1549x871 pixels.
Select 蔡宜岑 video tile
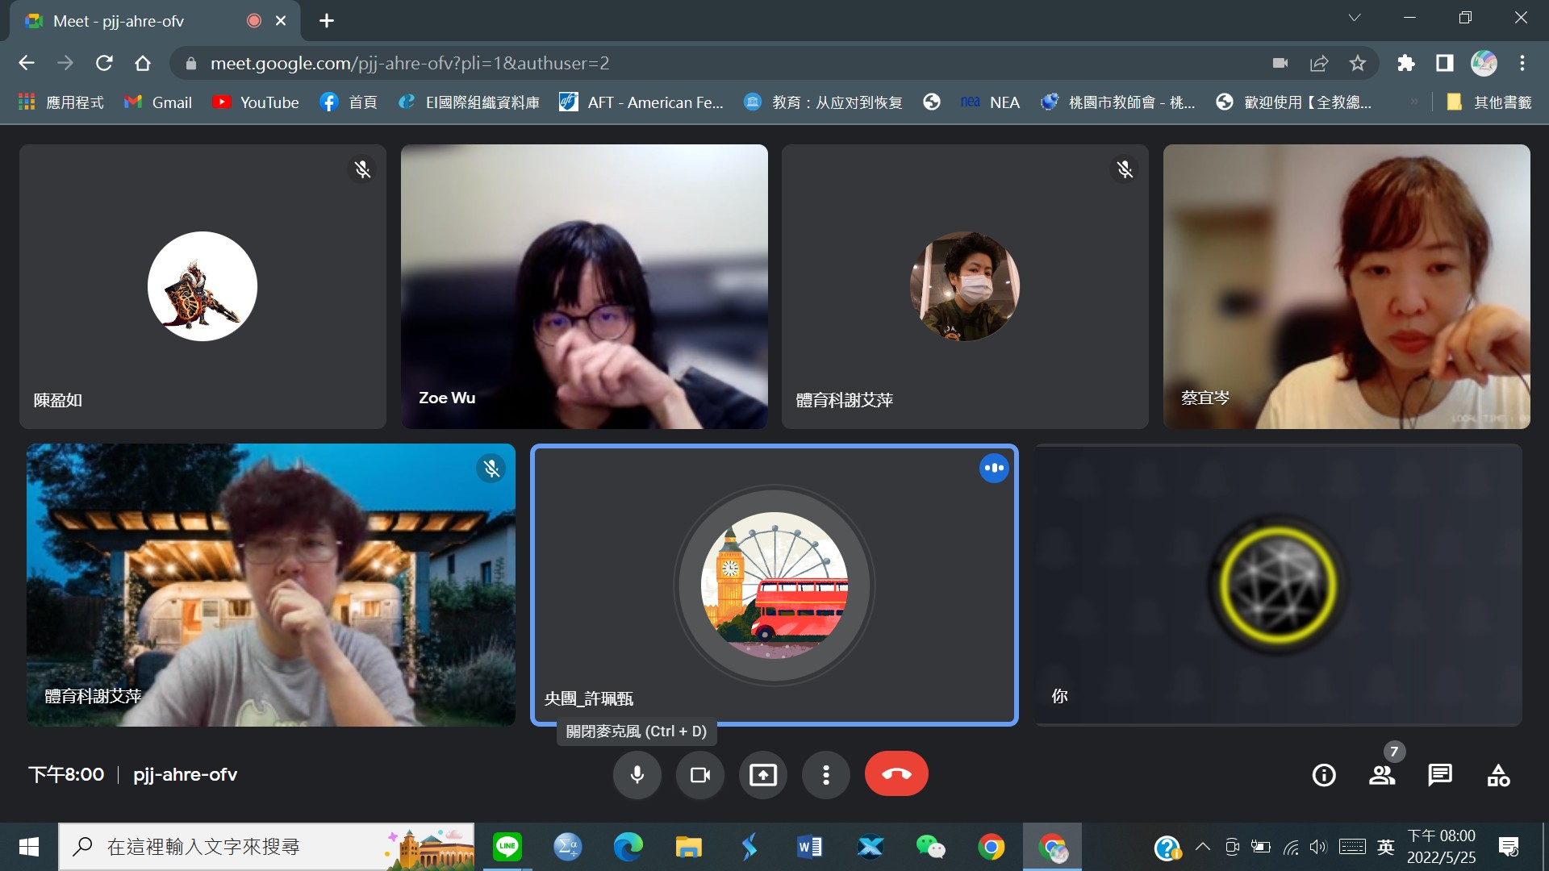(x=1347, y=286)
